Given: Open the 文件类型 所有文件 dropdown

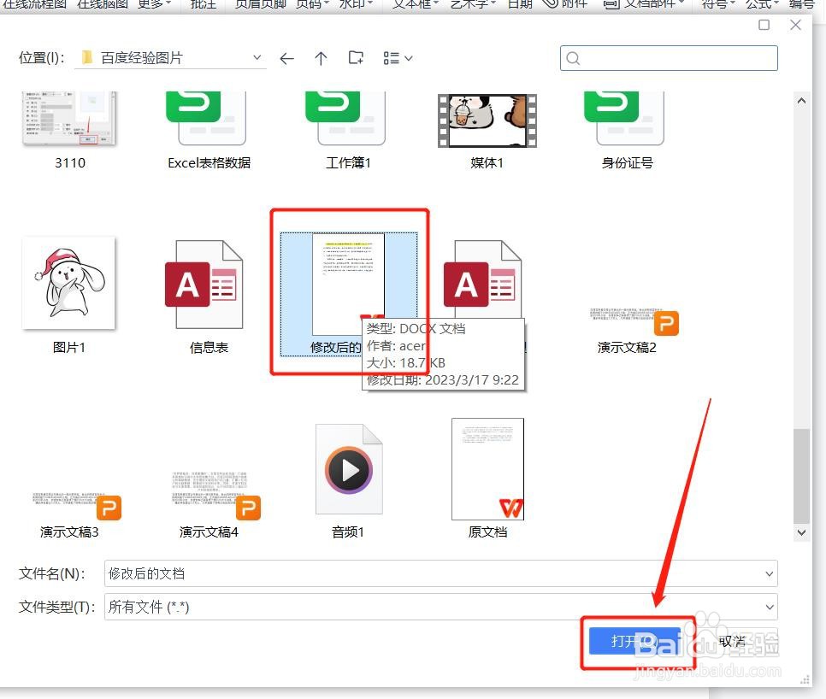Looking at the screenshot, I should pyautogui.click(x=441, y=607).
